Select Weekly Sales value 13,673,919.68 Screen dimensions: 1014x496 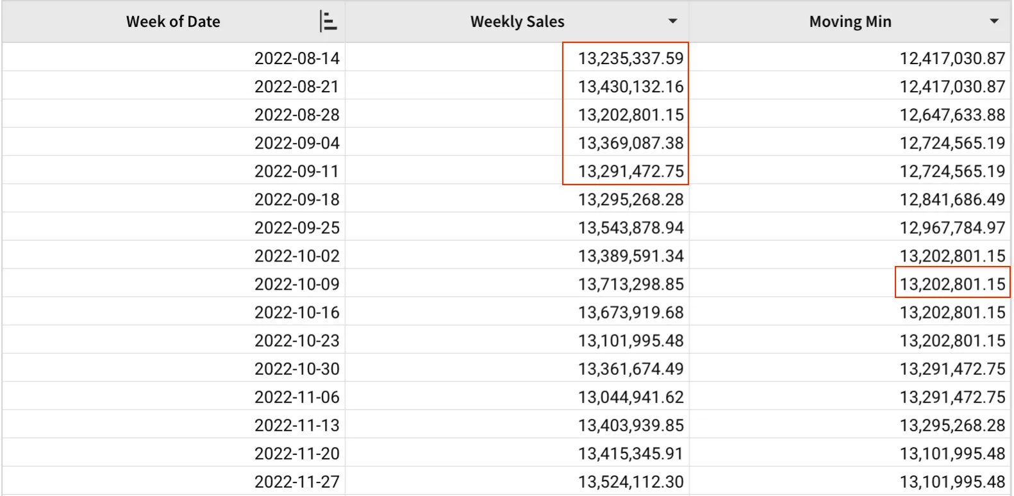pyautogui.click(x=631, y=312)
